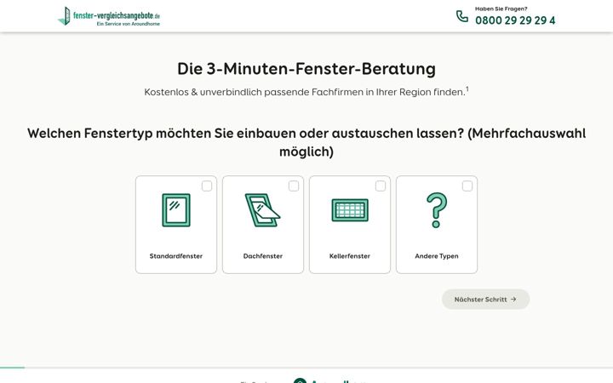
Task: Click the Dachfenster label text
Action: 263,256
